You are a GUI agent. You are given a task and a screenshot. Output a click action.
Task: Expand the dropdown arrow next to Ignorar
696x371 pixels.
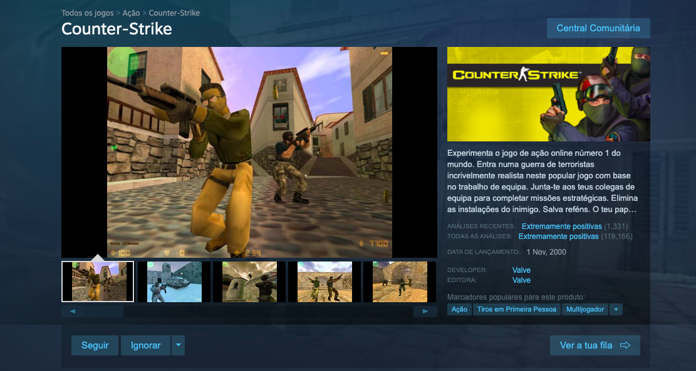[x=178, y=345]
